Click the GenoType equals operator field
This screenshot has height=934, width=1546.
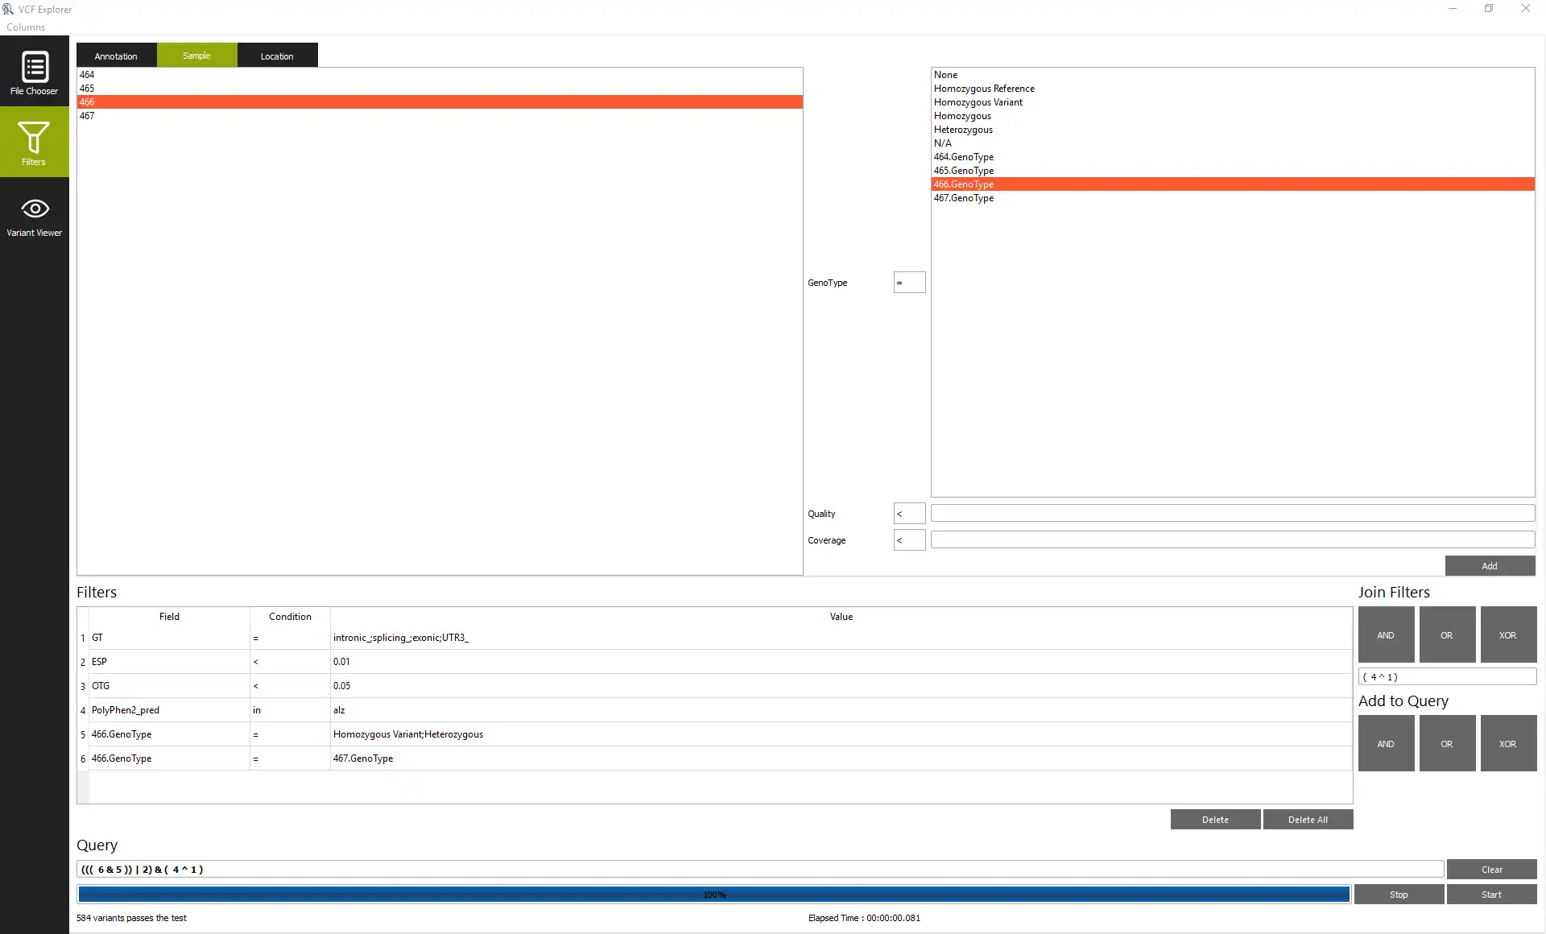click(909, 282)
